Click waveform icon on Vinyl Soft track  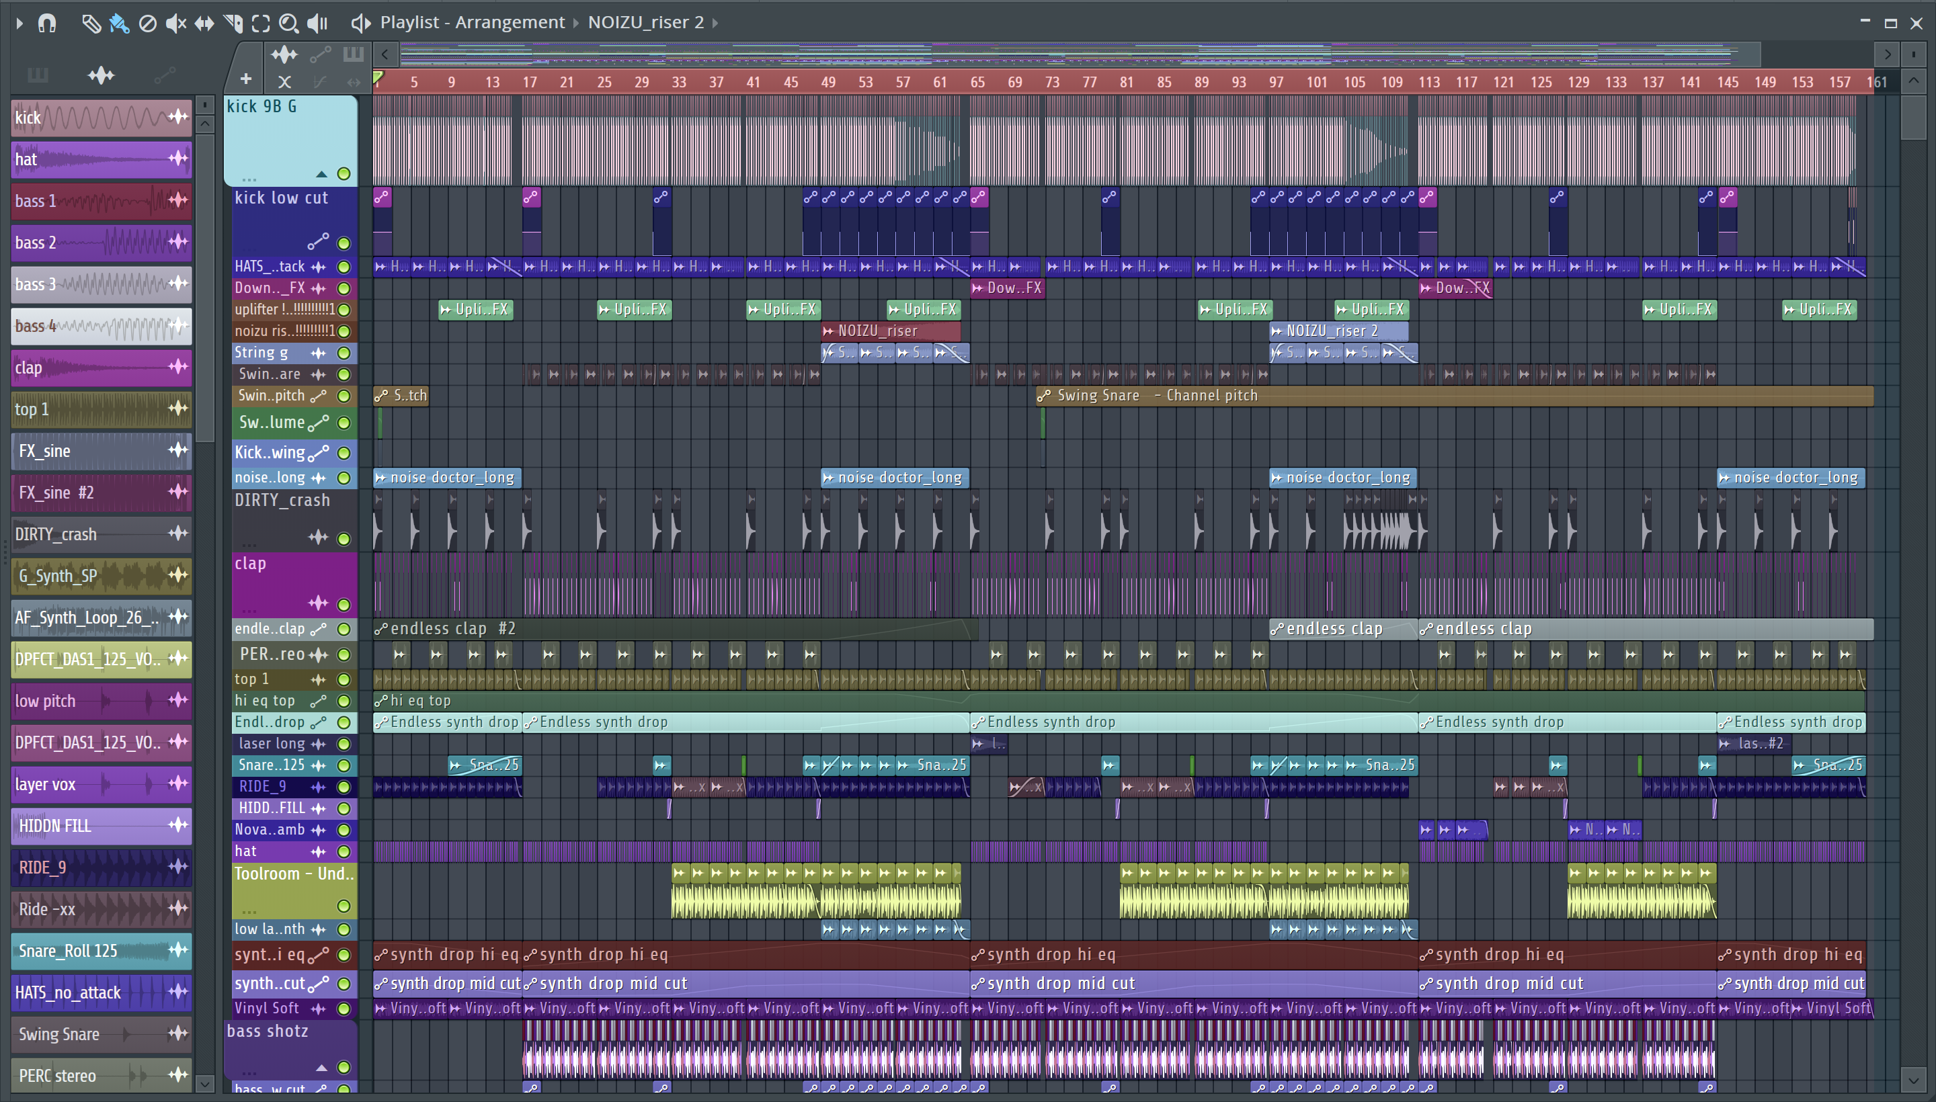[319, 1008]
